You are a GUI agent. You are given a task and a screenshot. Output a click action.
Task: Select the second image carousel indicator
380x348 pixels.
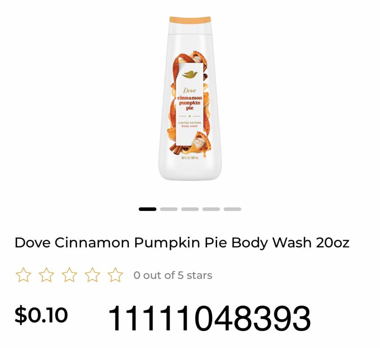(169, 209)
